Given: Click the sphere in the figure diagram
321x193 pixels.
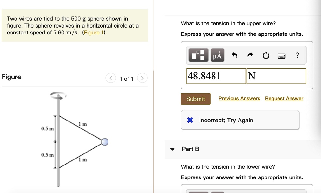Looking at the screenshot, I should tap(105, 142).
